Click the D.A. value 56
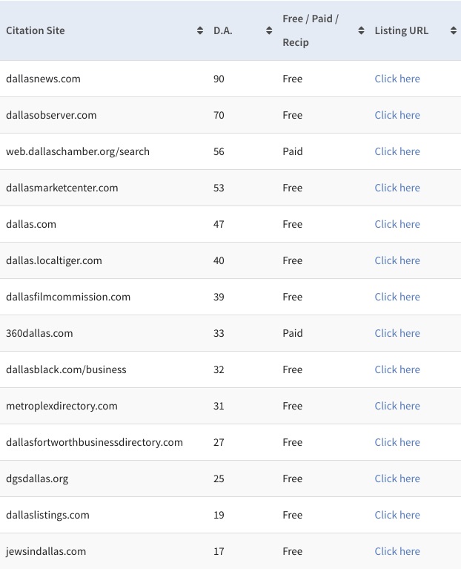This screenshot has width=461, height=569. [x=219, y=151]
